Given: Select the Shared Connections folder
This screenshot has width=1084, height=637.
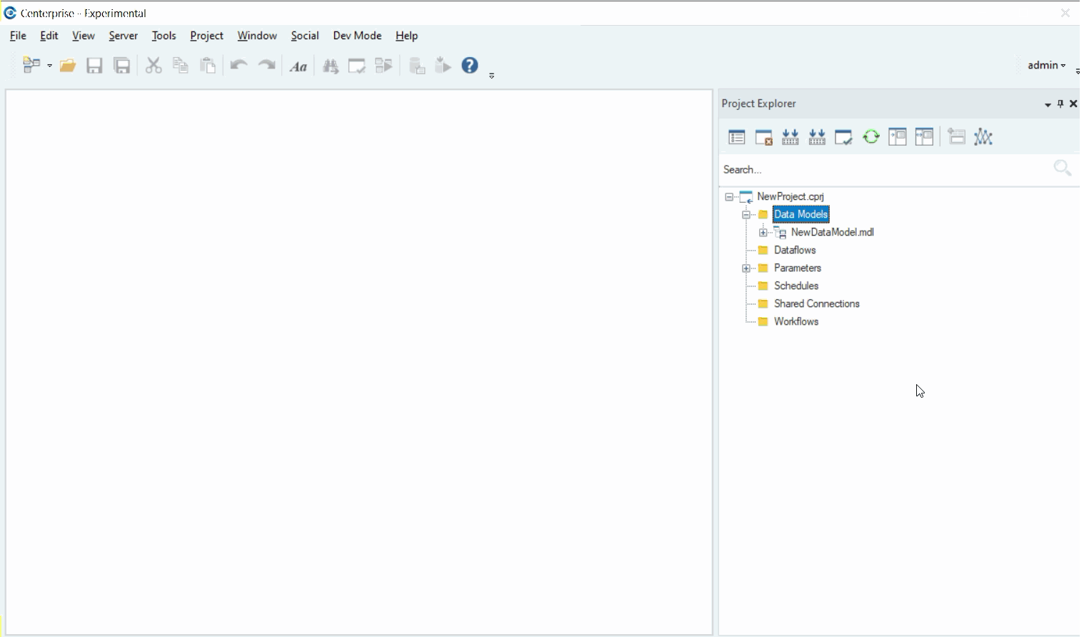Looking at the screenshot, I should tap(816, 304).
